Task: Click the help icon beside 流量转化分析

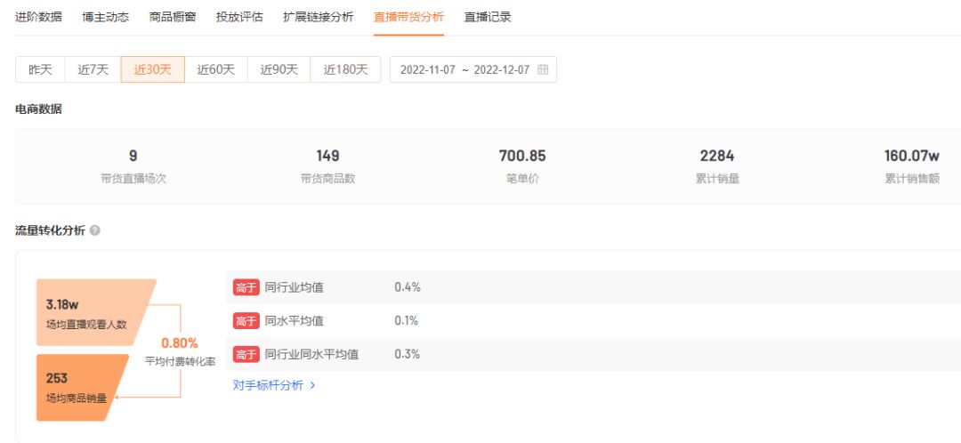Action: tap(95, 230)
